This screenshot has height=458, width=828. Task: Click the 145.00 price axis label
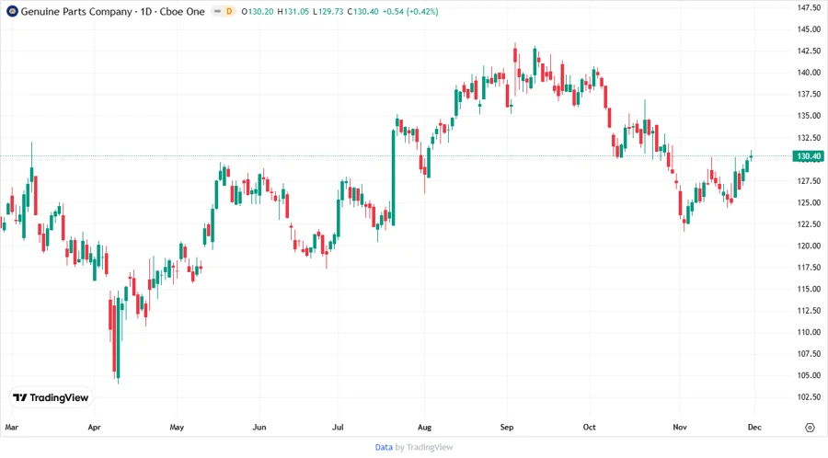tap(809, 29)
